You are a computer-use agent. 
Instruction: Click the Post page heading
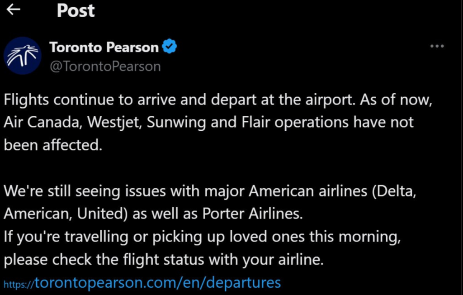pos(76,11)
